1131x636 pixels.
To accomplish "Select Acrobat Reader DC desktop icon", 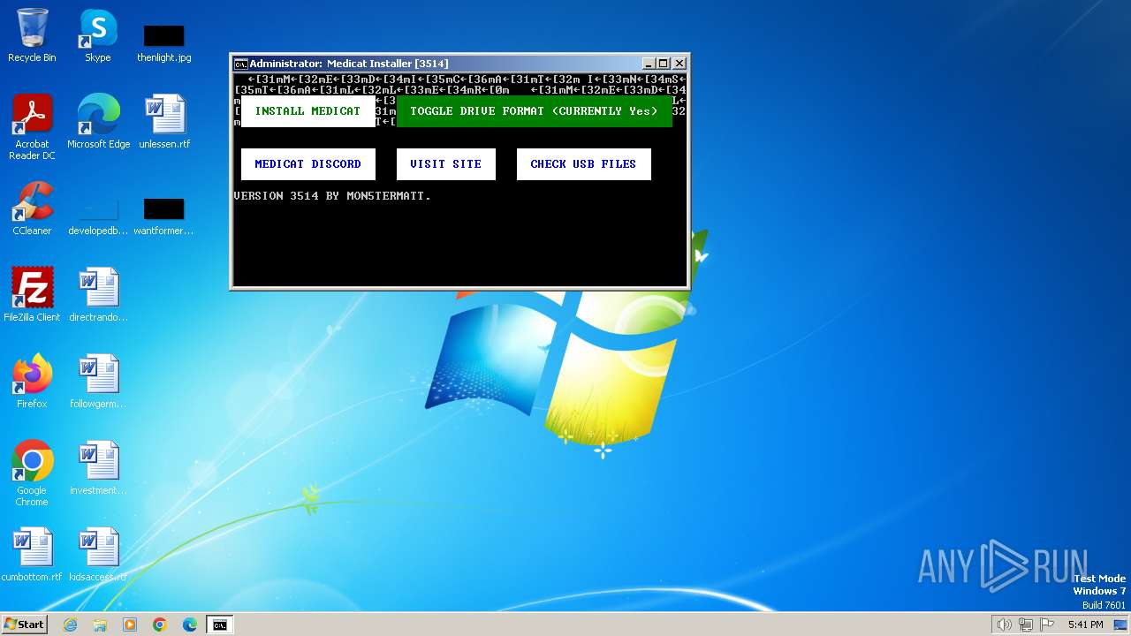I will (32, 127).
